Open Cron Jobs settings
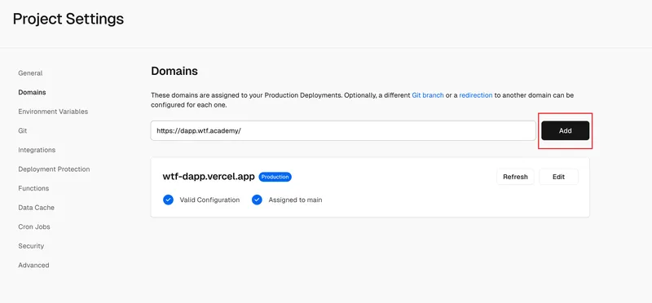 tap(34, 226)
